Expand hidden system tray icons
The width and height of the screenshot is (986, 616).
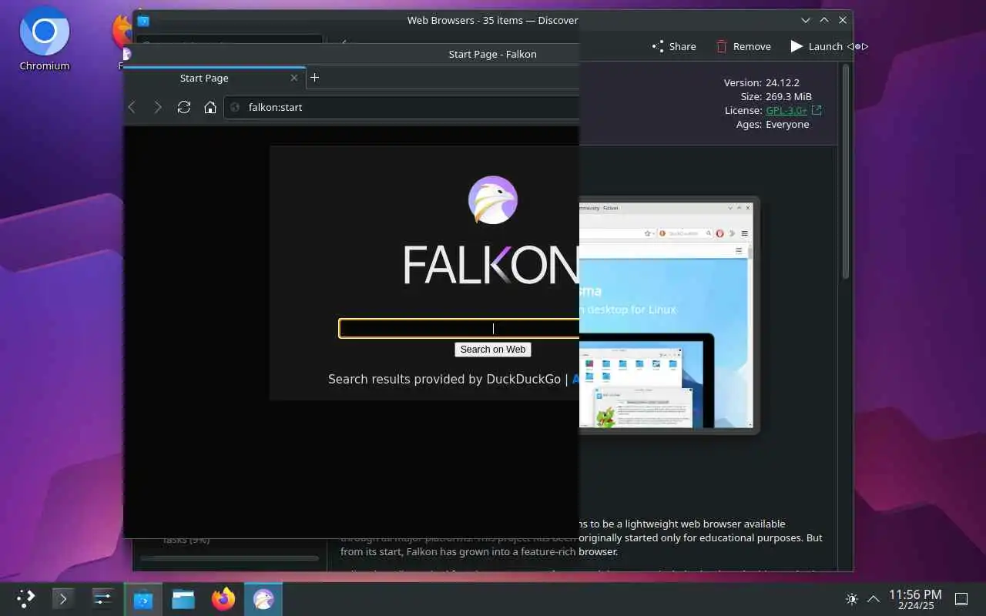[874, 598]
